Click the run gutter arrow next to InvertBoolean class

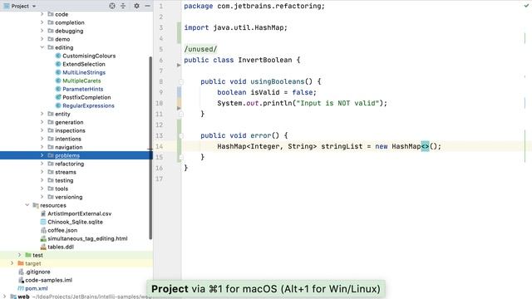[179, 65]
